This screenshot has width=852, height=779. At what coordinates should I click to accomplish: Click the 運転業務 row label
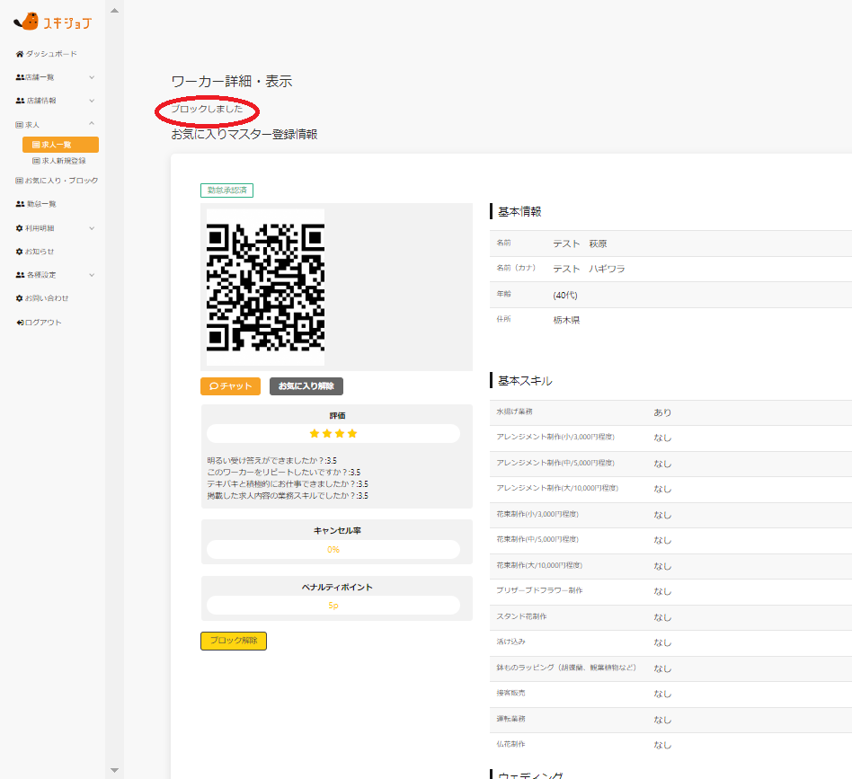pyautogui.click(x=510, y=719)
